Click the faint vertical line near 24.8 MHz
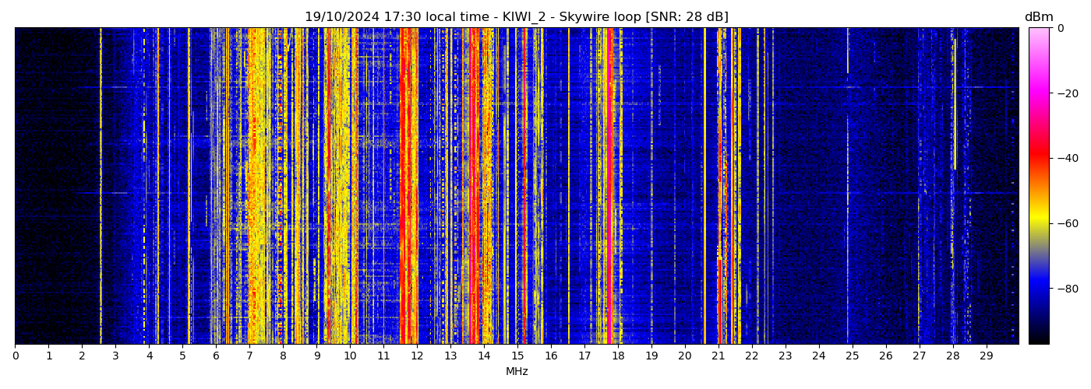Viewport: 1091px width, 389px height. [x=848, y=187]
